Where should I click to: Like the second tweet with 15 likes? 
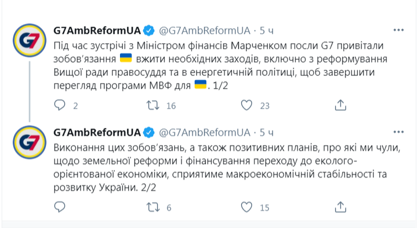pos(248,207)
